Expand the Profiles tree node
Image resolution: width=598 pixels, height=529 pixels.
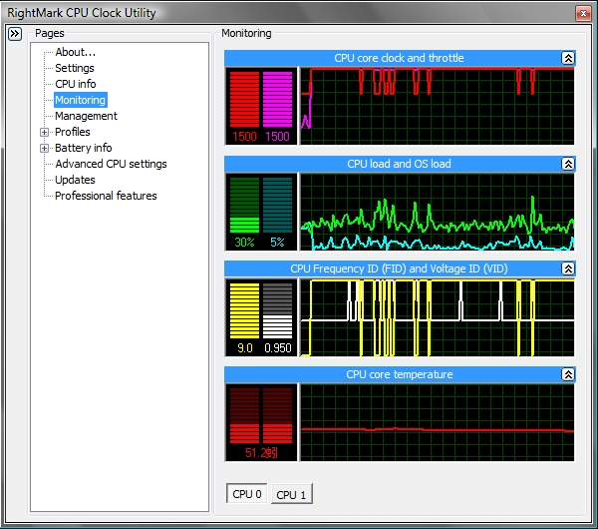tap(44, 132)
